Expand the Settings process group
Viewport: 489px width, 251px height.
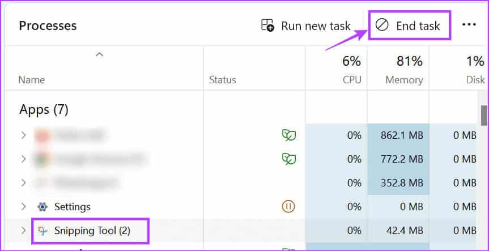[23, 207]
